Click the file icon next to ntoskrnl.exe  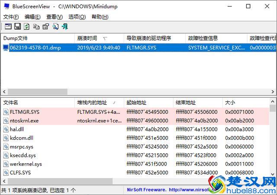(6, 121)
